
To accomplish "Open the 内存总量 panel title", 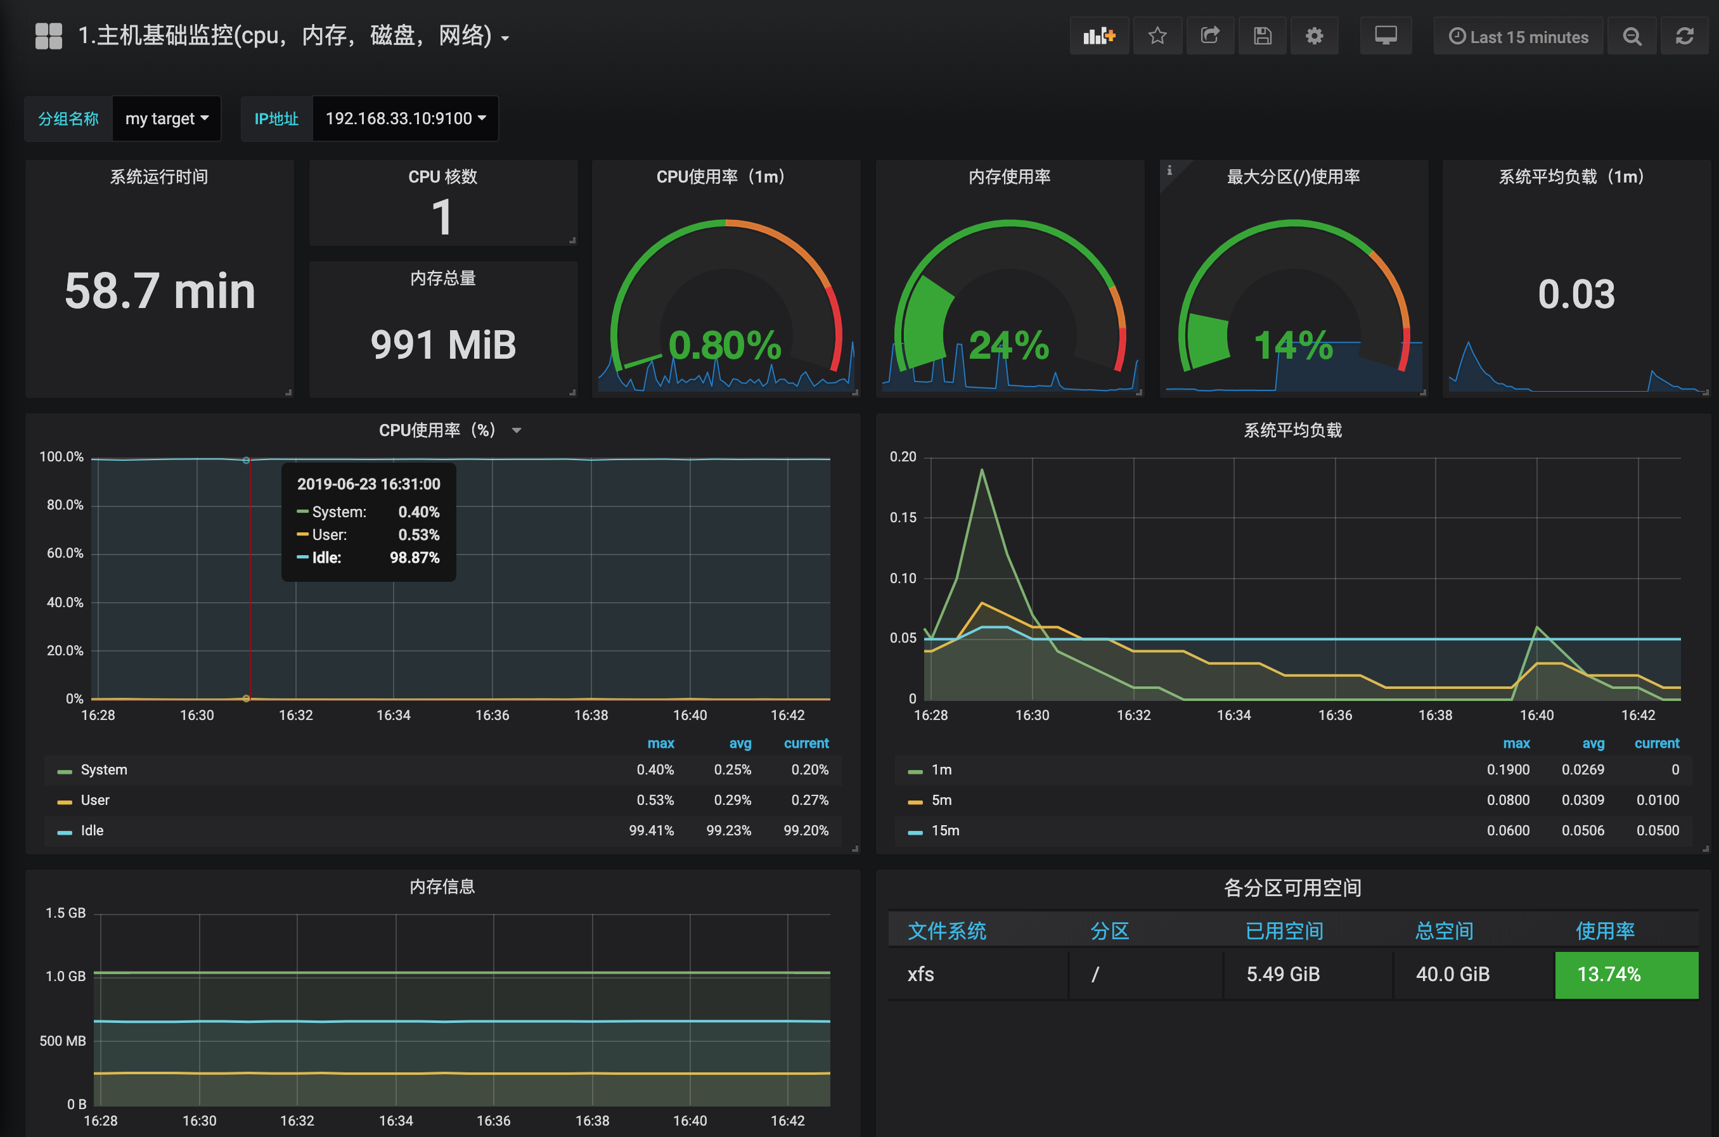I will (443, 278).
